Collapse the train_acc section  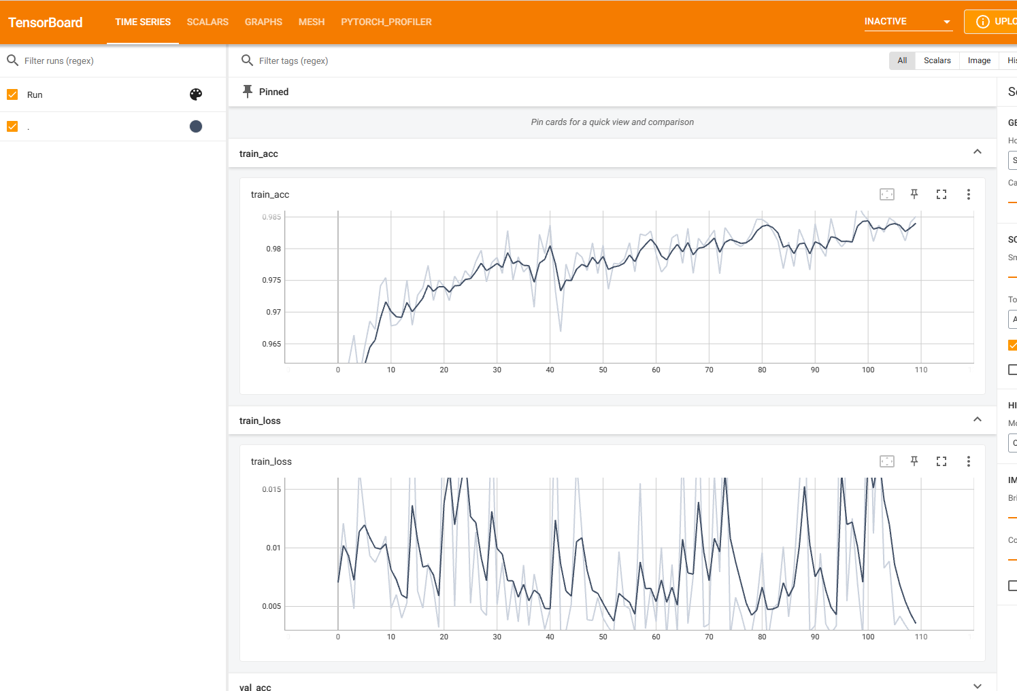pyautogui.click(x=978, y=152)
